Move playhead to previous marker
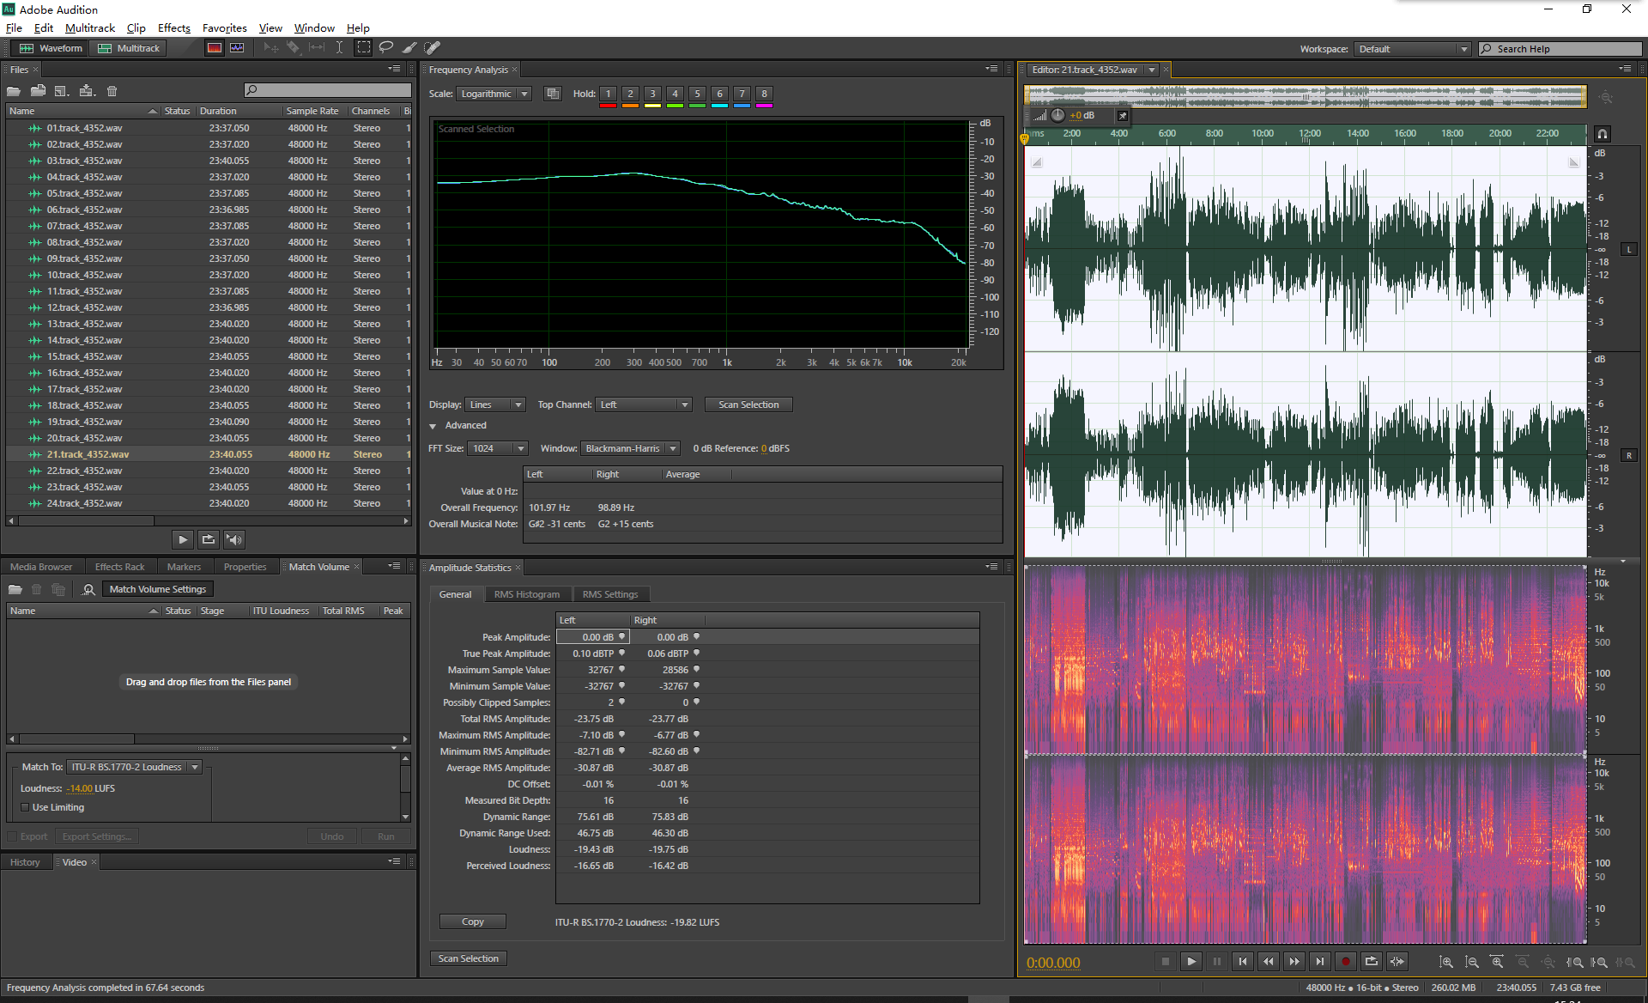Image resolution: width=1648 pixels, height=1003 pixels. 1243,962
